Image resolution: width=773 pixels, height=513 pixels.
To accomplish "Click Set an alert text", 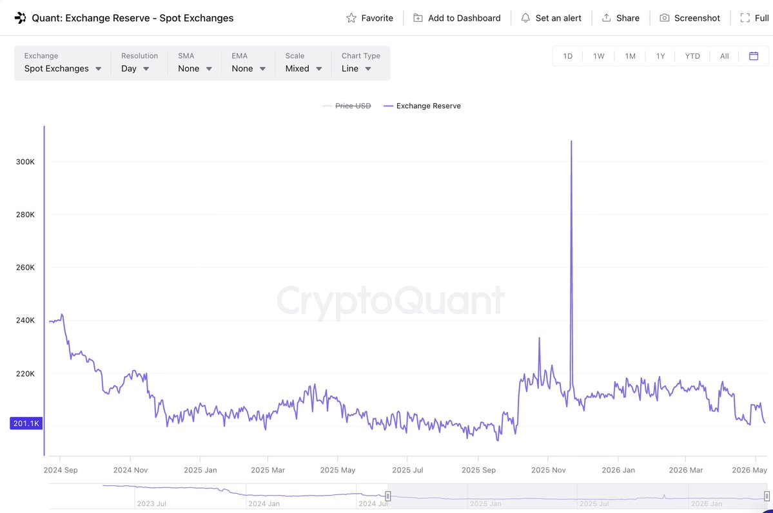I will [558, 18].
